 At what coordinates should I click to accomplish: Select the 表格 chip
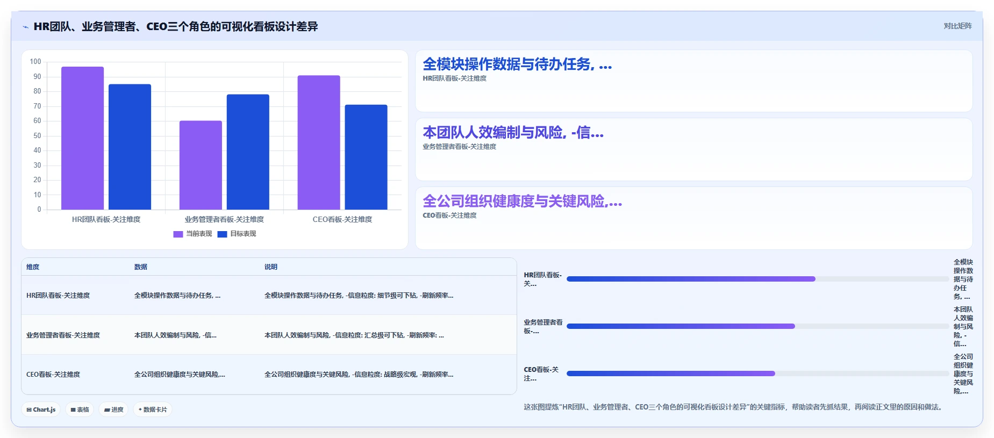pos(80,410)
